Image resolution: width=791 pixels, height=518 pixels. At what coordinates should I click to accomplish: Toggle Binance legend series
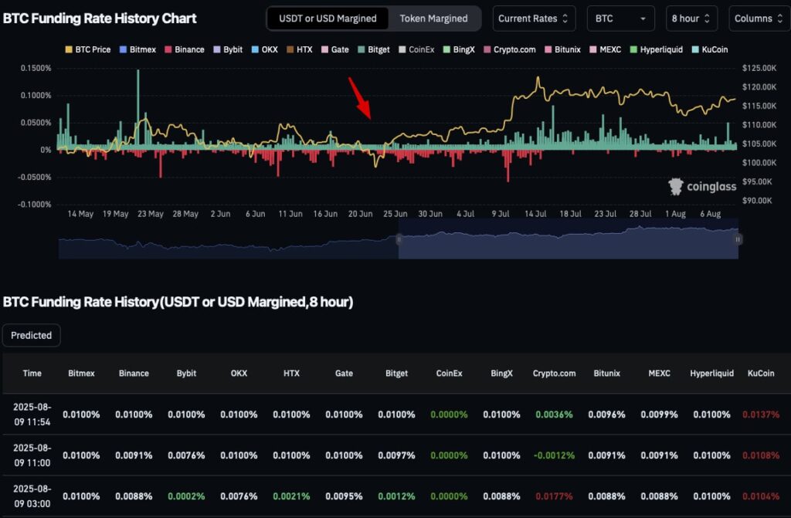click(x=185, y=49)
